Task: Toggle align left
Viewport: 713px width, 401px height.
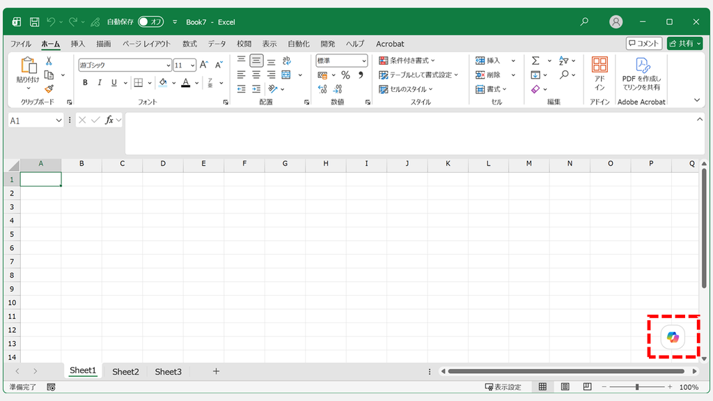Action: 242,75
